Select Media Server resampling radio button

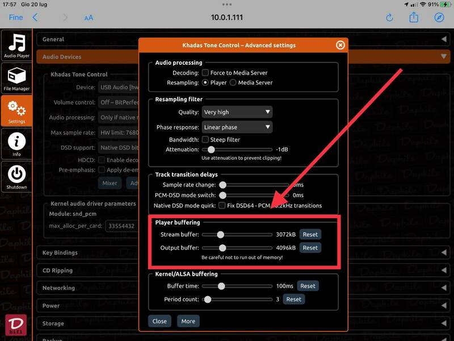tap(233, 82)
